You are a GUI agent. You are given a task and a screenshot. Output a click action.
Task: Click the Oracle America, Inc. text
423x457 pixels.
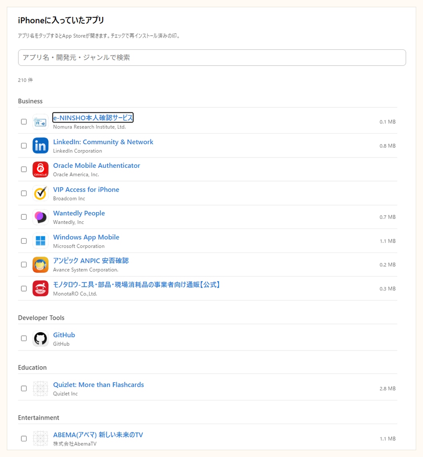click(x=76, y=175)
